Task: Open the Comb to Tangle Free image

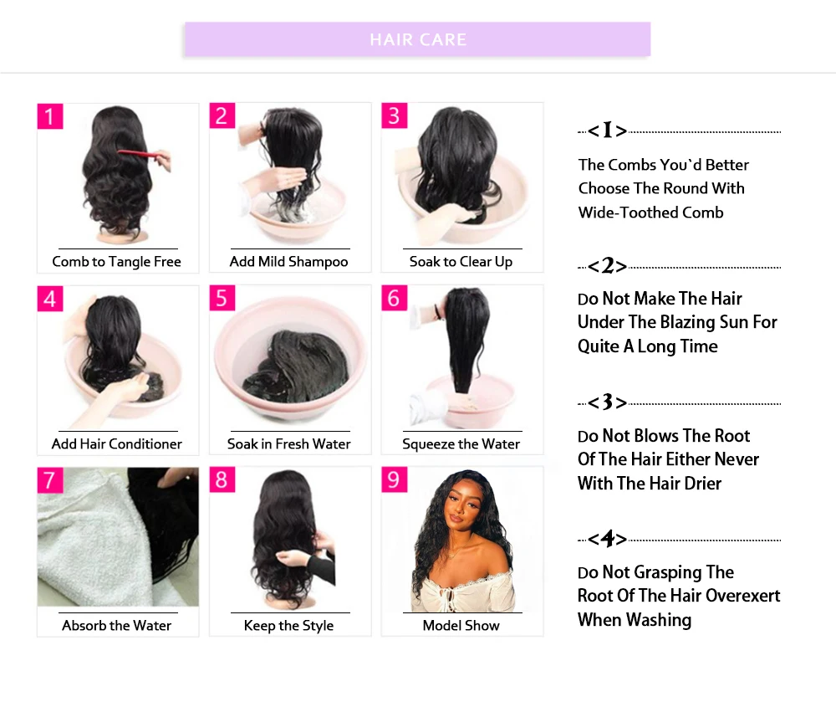Action: tap(118, 175)
